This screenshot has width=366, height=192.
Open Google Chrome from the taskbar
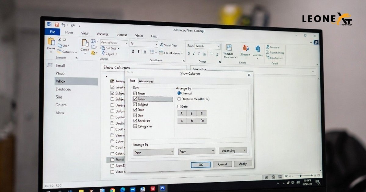point(112,190)
